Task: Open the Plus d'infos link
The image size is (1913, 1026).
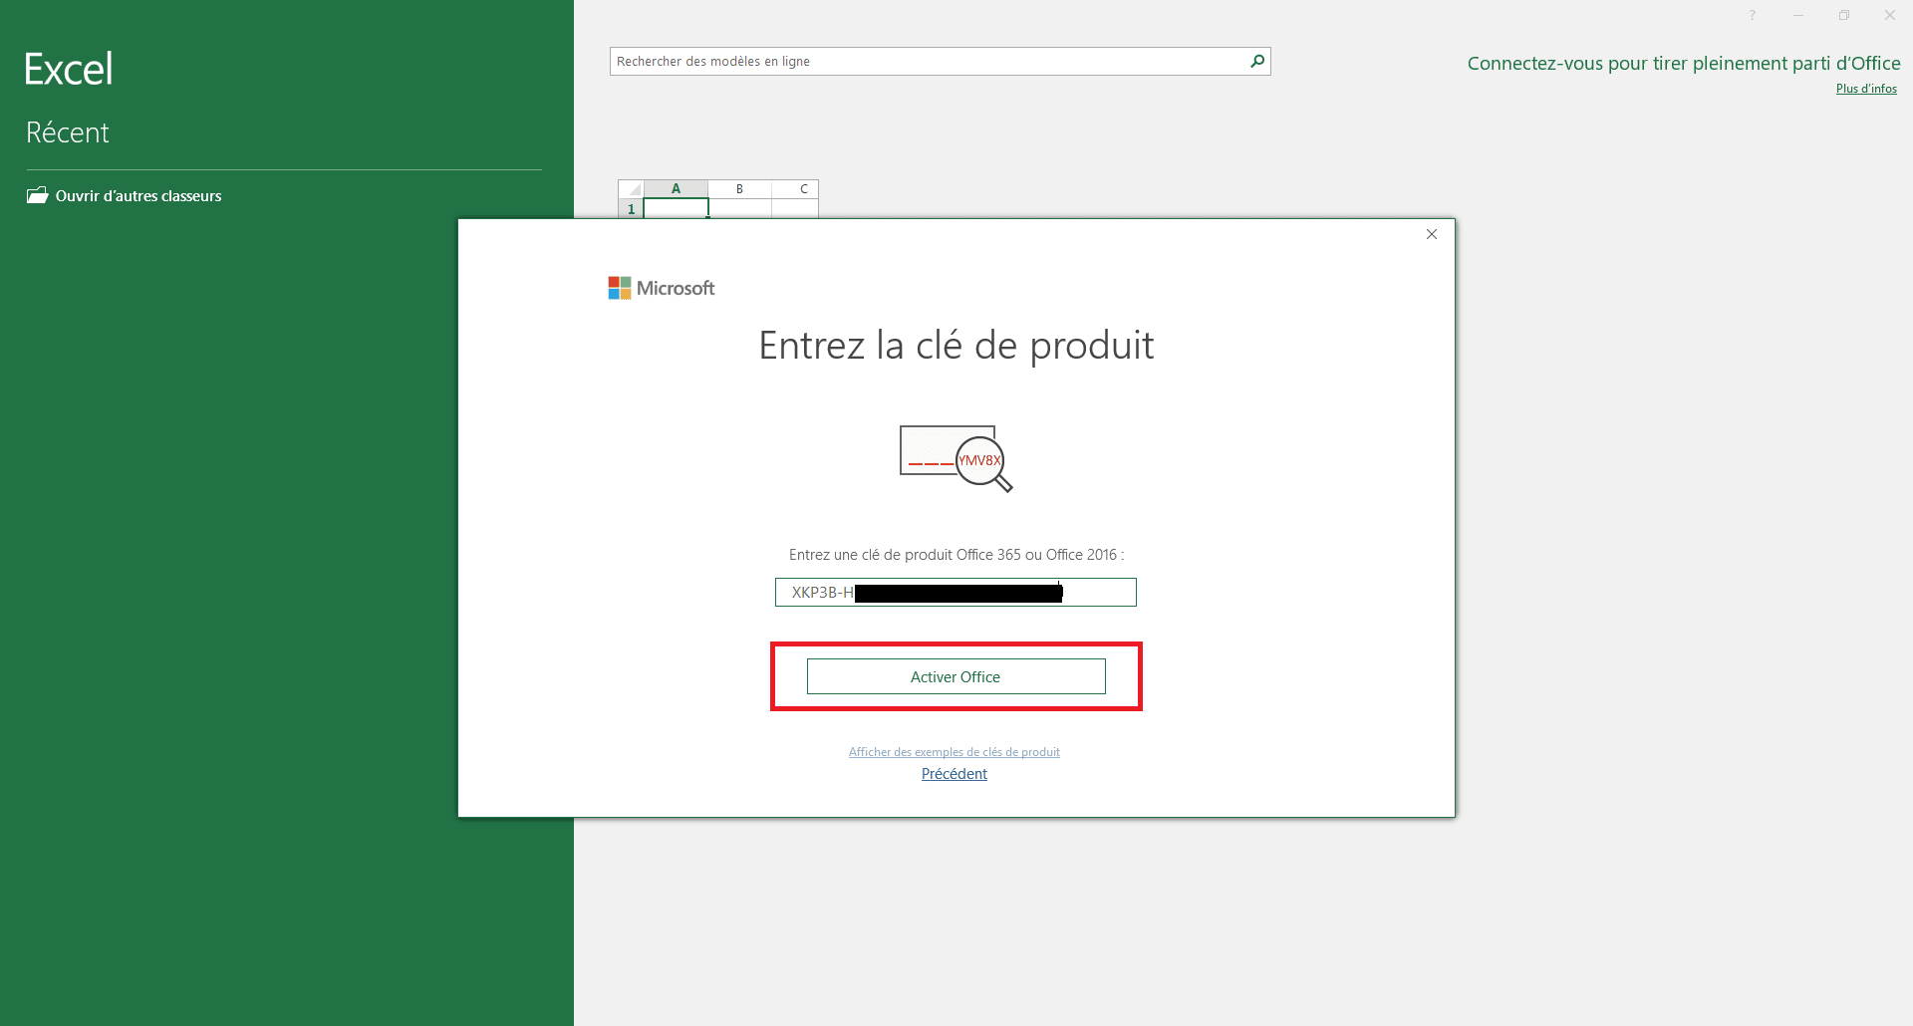Action: pos(1865,88)
